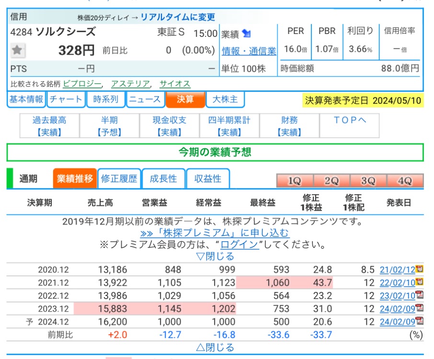Click the favorite star icon
The image size is (434, 359).
pos(18,50)
